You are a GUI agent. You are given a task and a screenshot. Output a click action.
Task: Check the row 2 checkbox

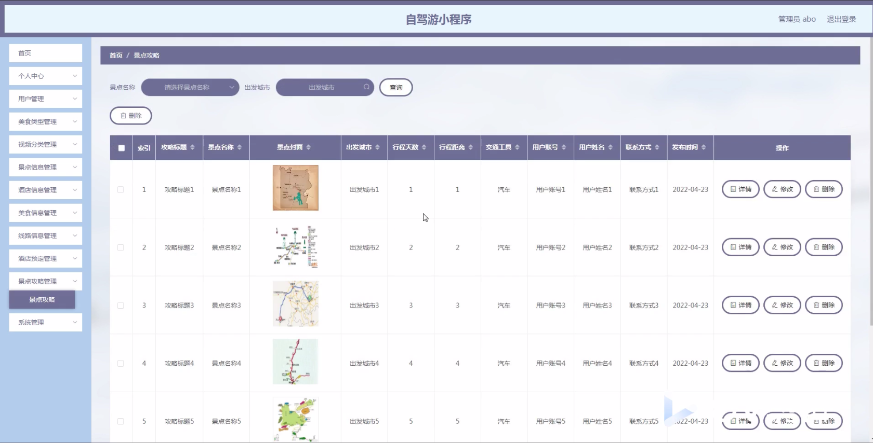coord(121,247)
